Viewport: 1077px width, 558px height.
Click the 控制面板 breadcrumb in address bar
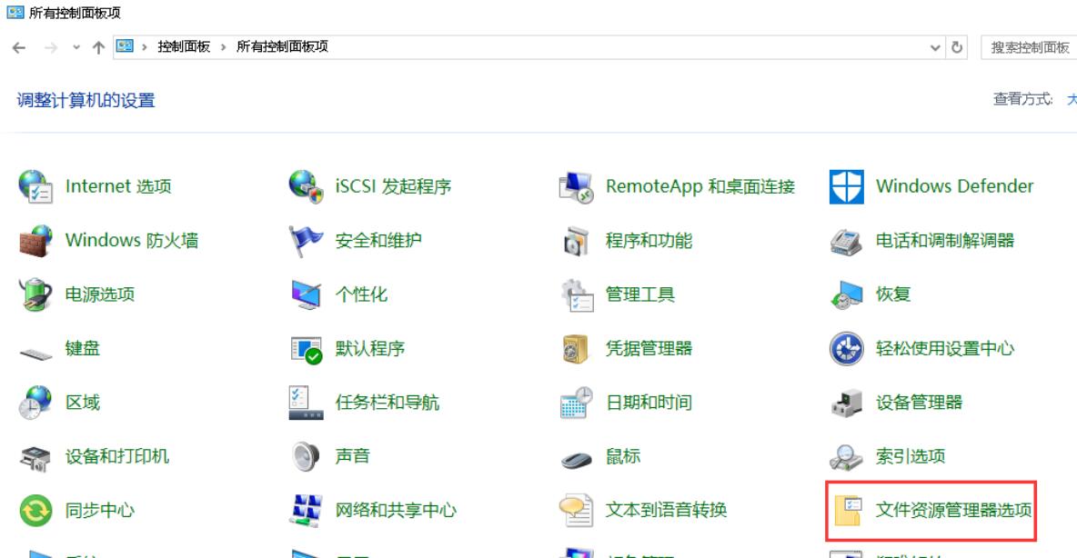tap(184, 46)
